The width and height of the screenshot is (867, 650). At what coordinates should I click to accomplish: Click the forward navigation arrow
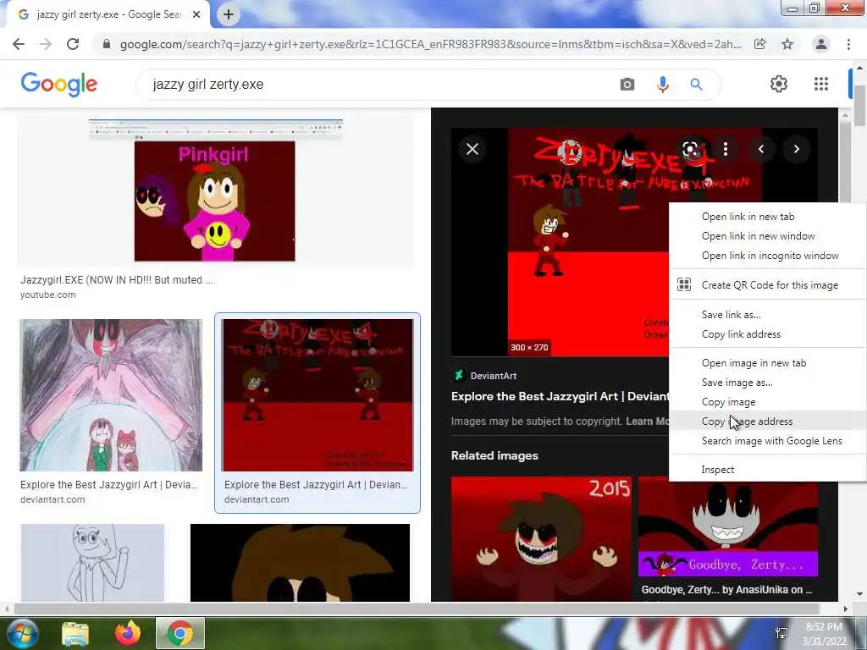[46, 44]
